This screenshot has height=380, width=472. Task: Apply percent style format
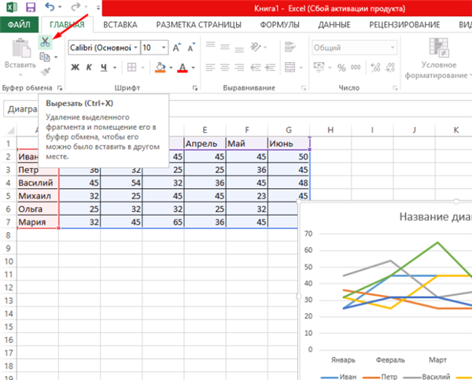341,68
